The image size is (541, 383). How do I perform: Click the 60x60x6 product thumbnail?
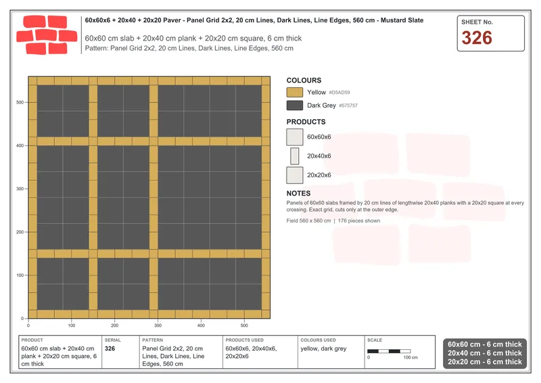pyautogui.click(x=295, y=137)
